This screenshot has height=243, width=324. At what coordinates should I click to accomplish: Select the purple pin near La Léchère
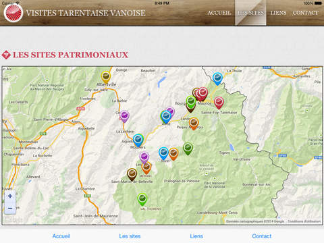pos(124,116)
